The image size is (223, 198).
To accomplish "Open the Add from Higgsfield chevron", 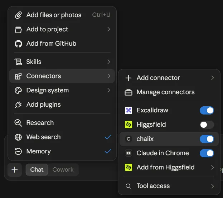I will tap(213, 167).
